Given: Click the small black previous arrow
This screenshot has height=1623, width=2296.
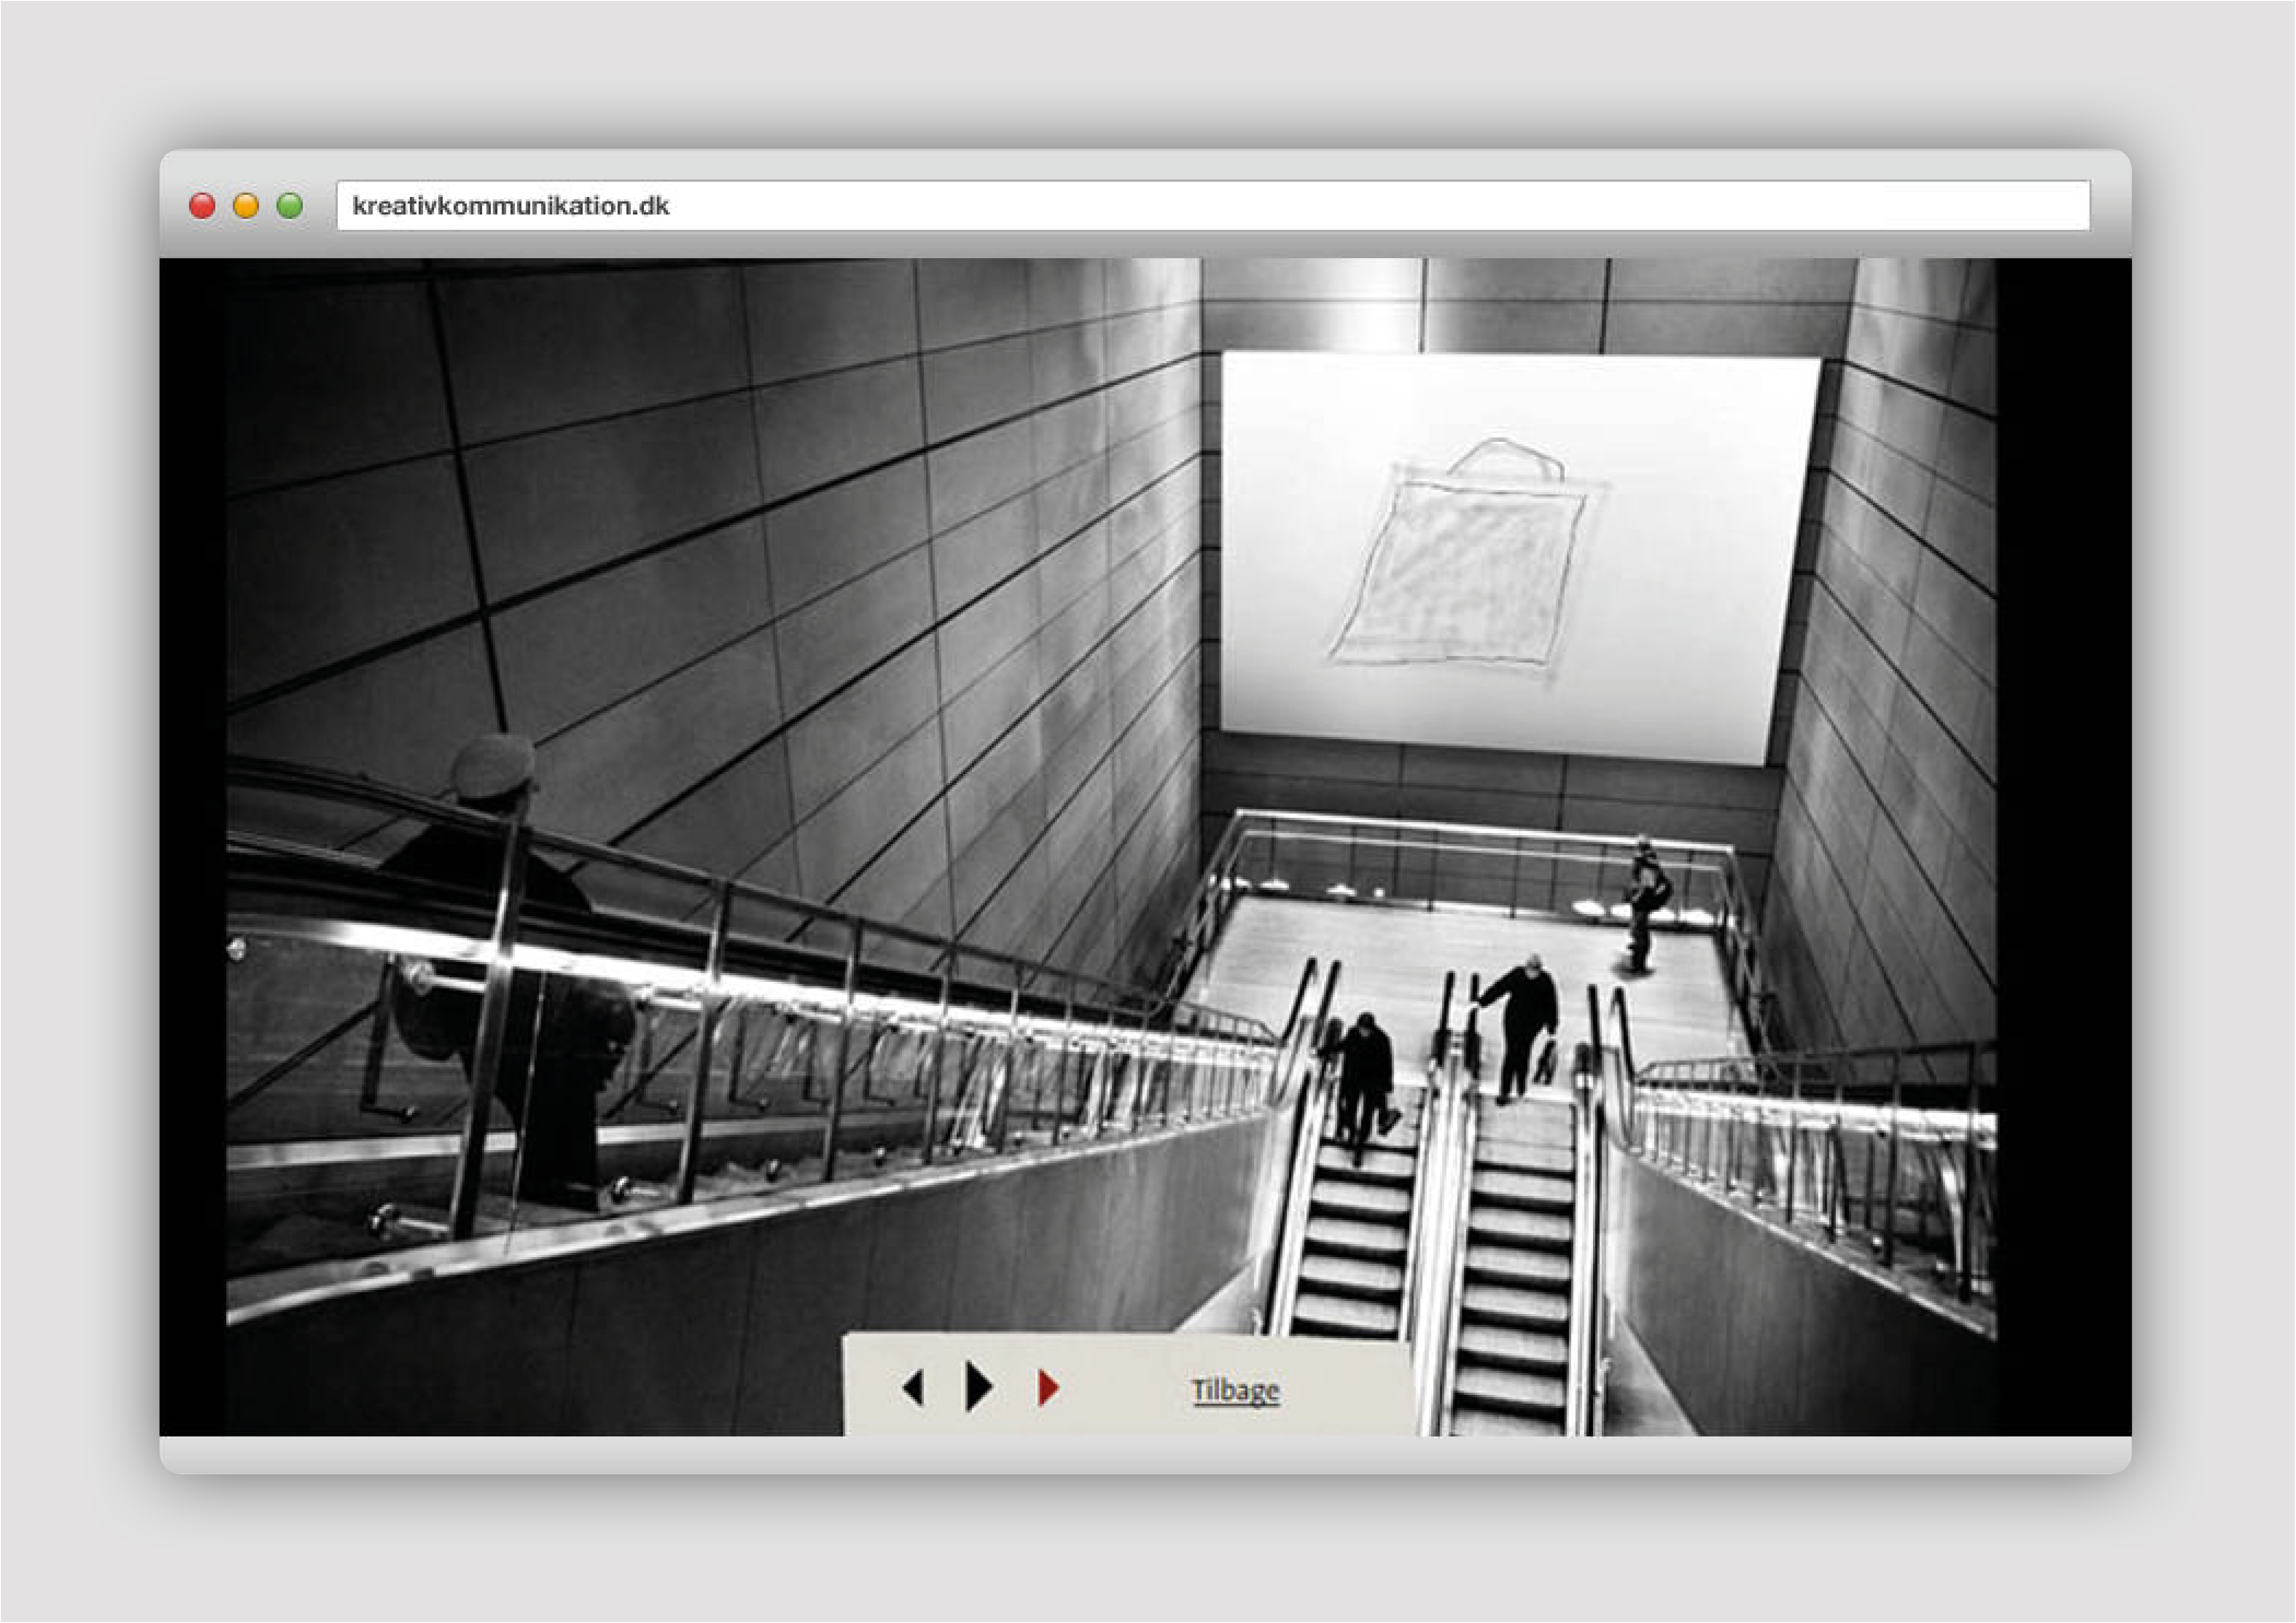Looking at the screenshot, I should pyautogui.click(x=912, y=1388).
